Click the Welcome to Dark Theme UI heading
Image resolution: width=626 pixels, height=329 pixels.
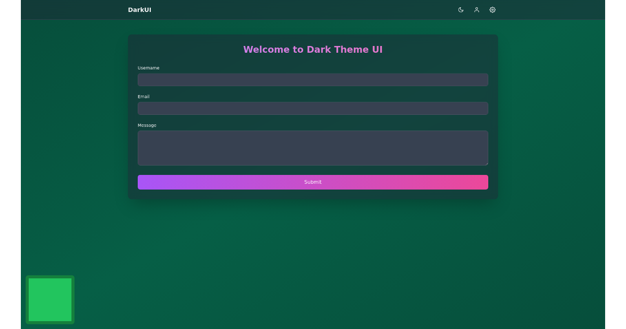(312, 49)
